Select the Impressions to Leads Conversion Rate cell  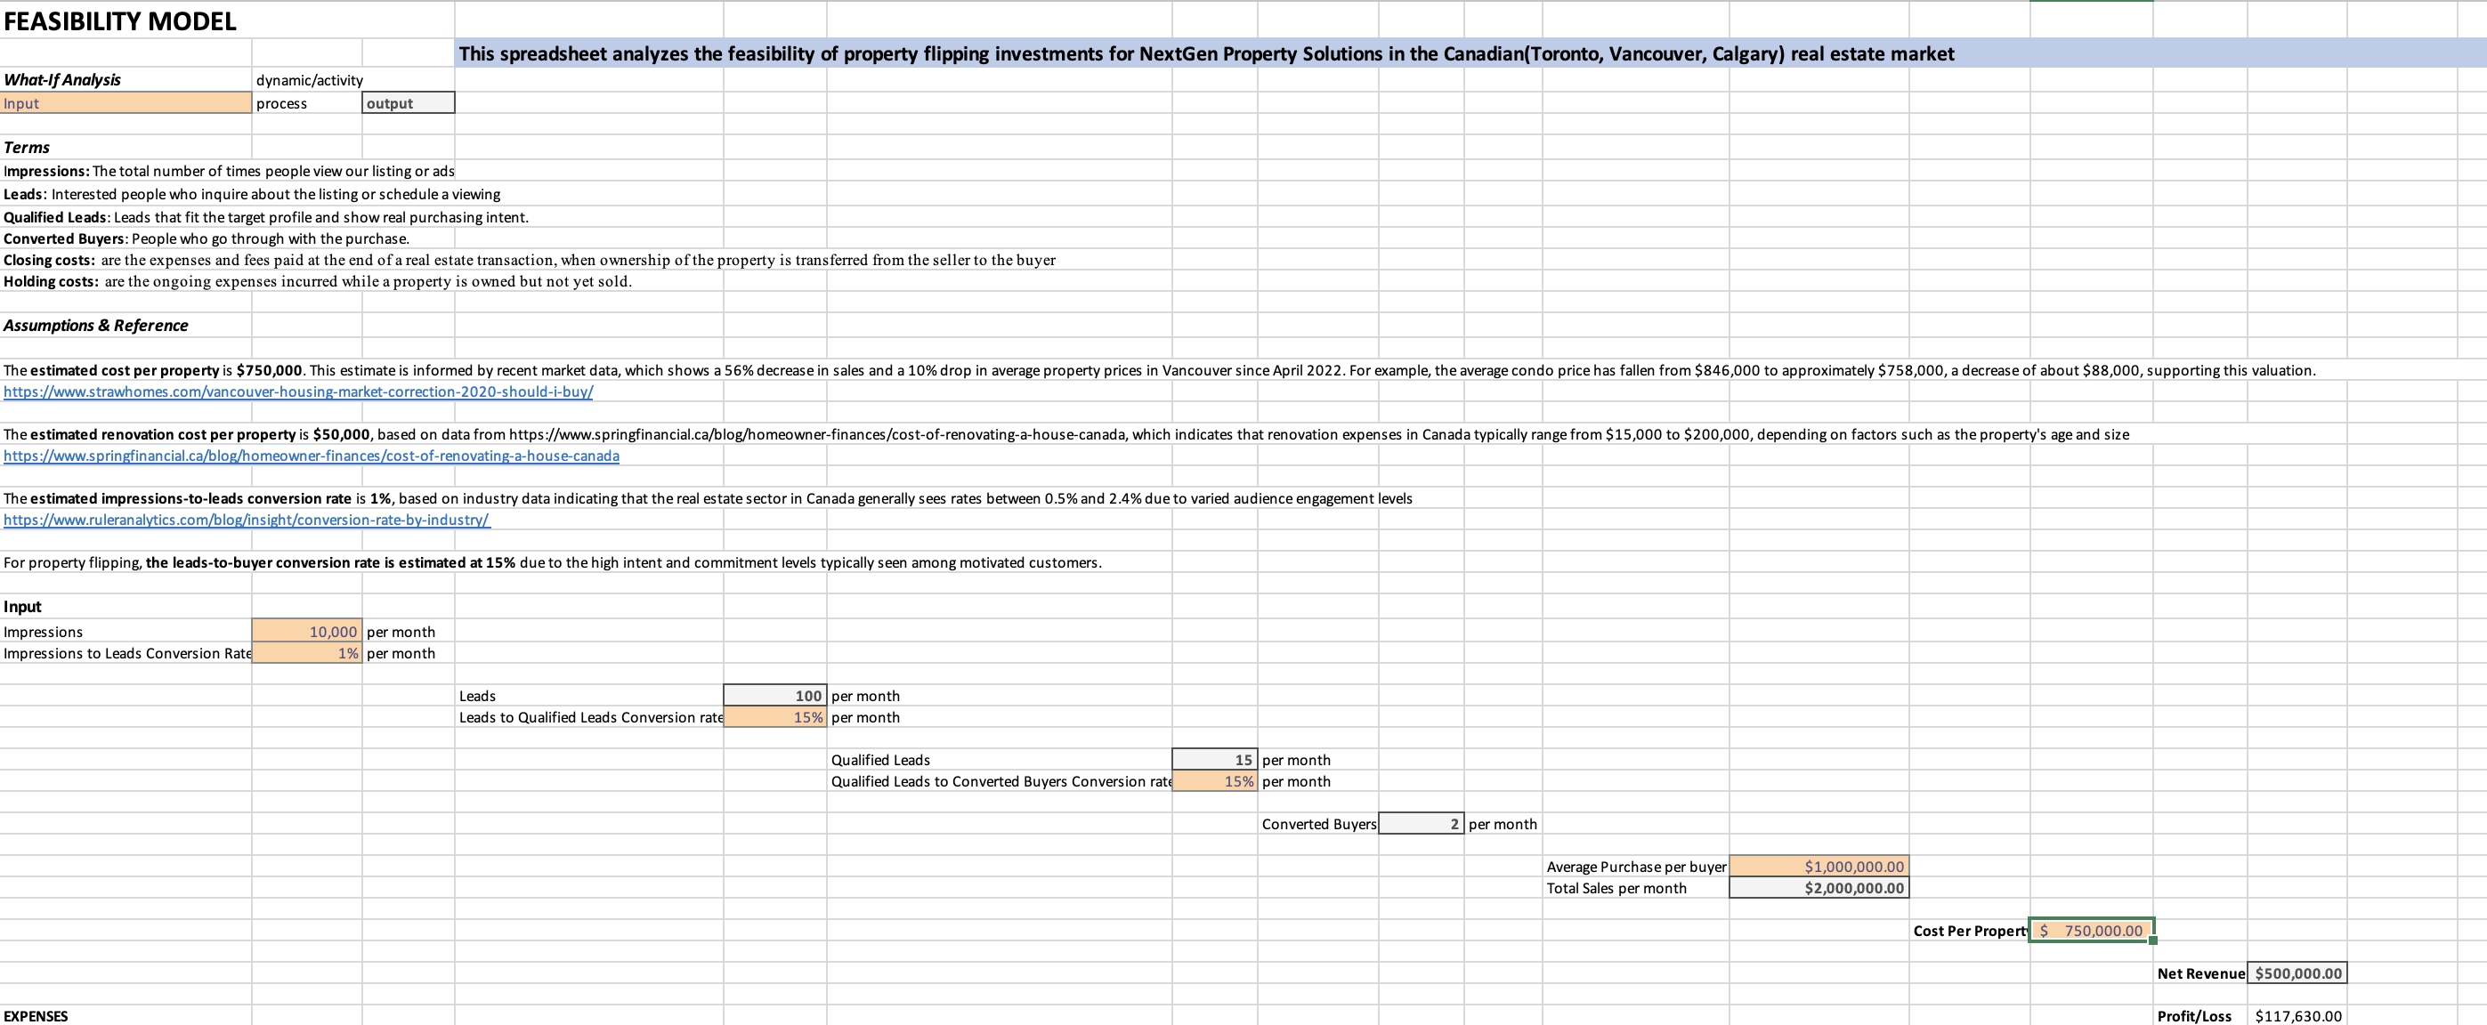[306, 652]
